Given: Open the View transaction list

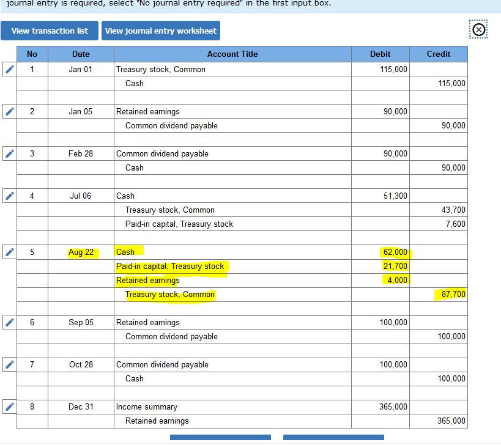Looking at the screenshot, I should coord(50,31).
